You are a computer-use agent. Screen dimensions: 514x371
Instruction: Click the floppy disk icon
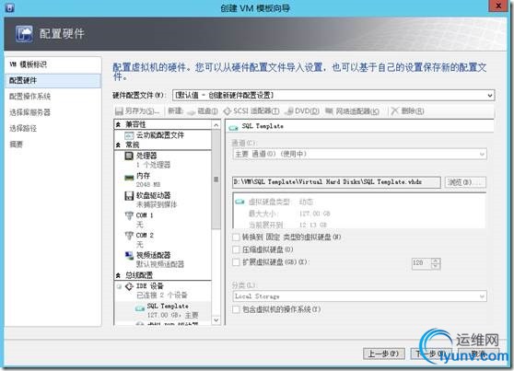click(x=129, y=196)
